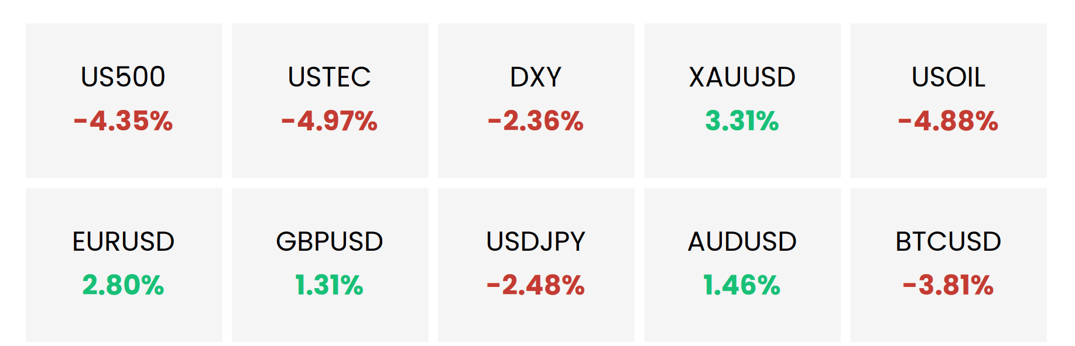Screen dimensions: 1075x346
Task: Select the 1.46% AUDUSD percentage
Action: tap(742, 285)
